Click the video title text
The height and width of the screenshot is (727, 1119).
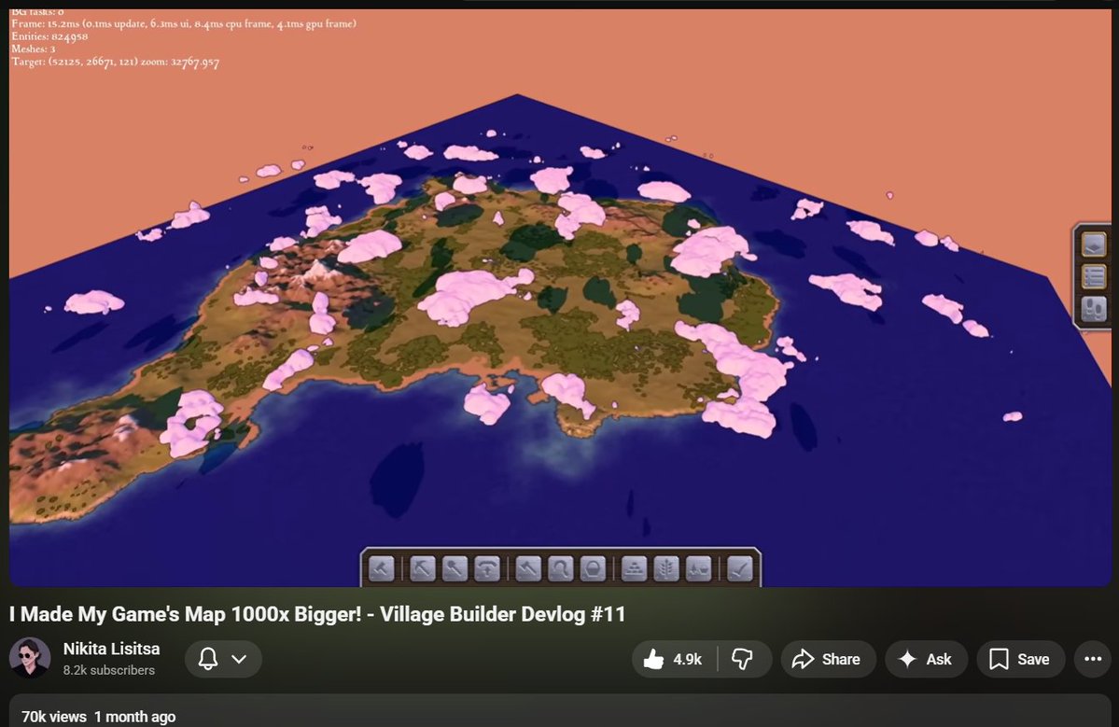(x=317, y=614)
